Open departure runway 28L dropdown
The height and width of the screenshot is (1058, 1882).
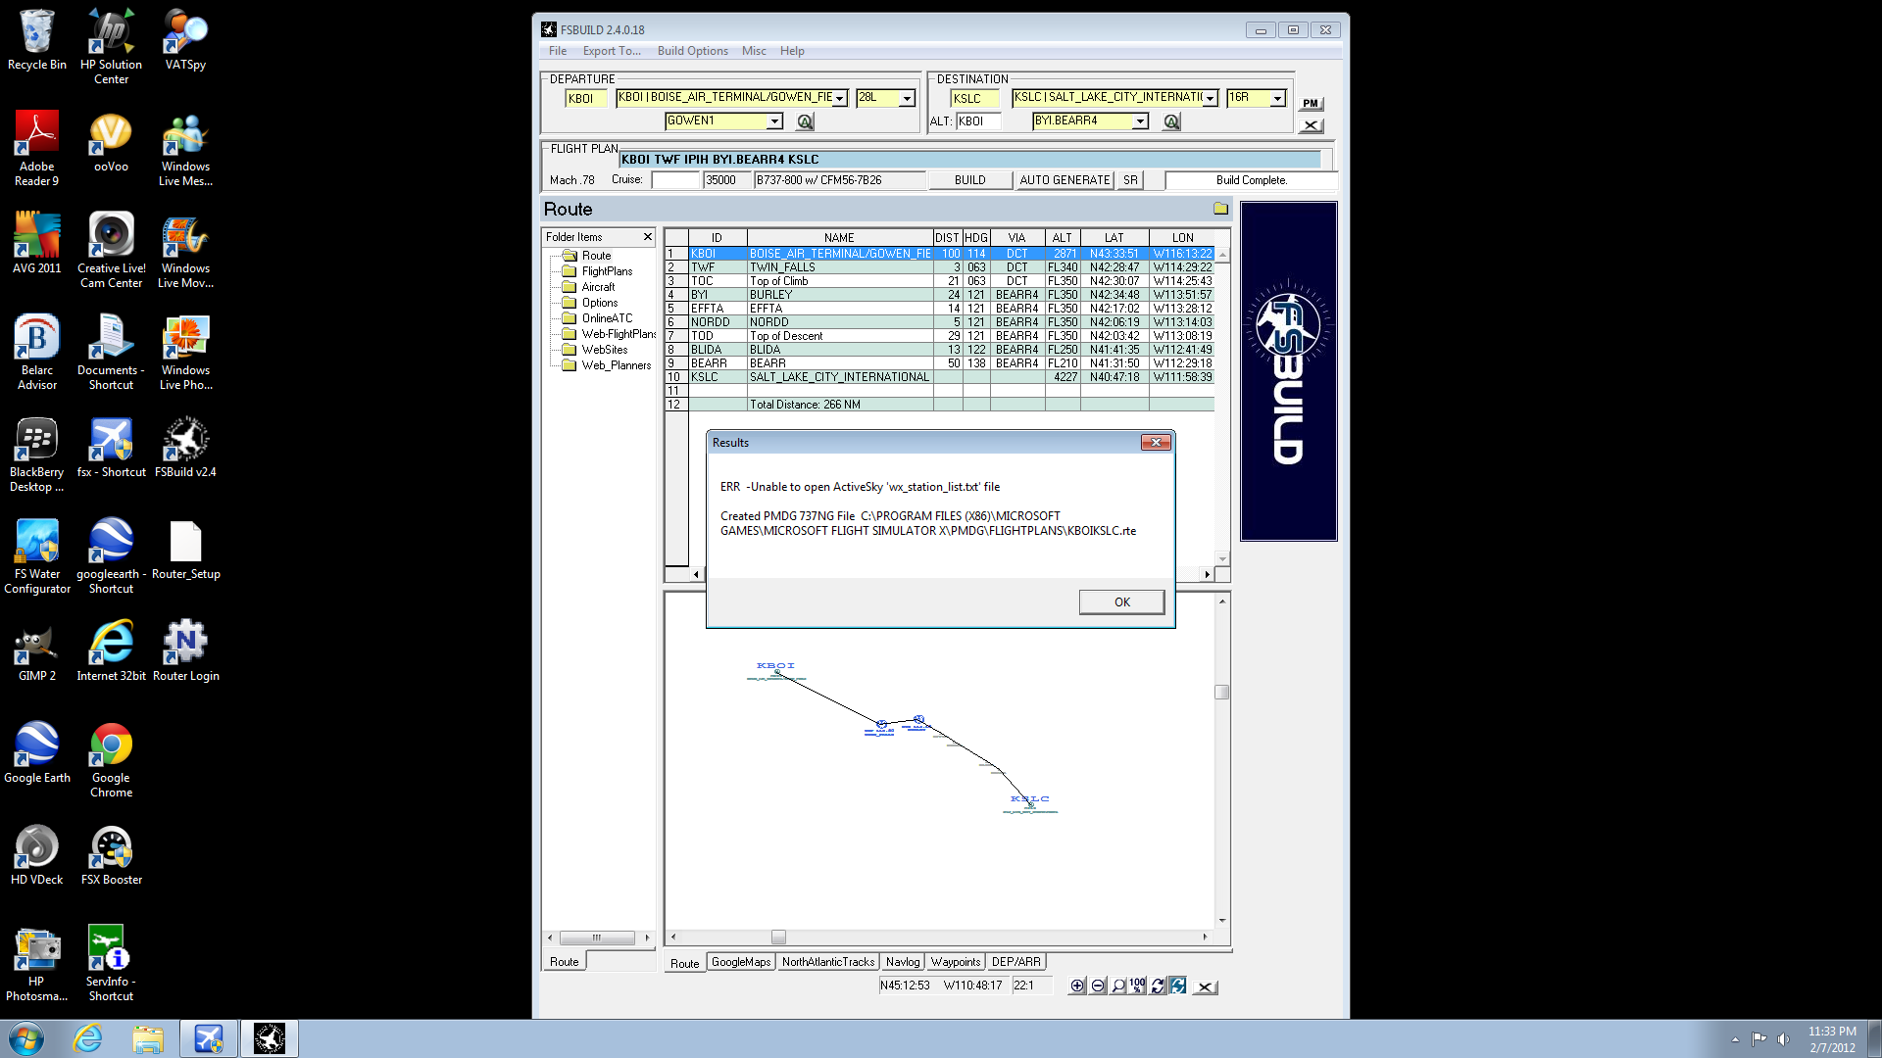[907, 98]
